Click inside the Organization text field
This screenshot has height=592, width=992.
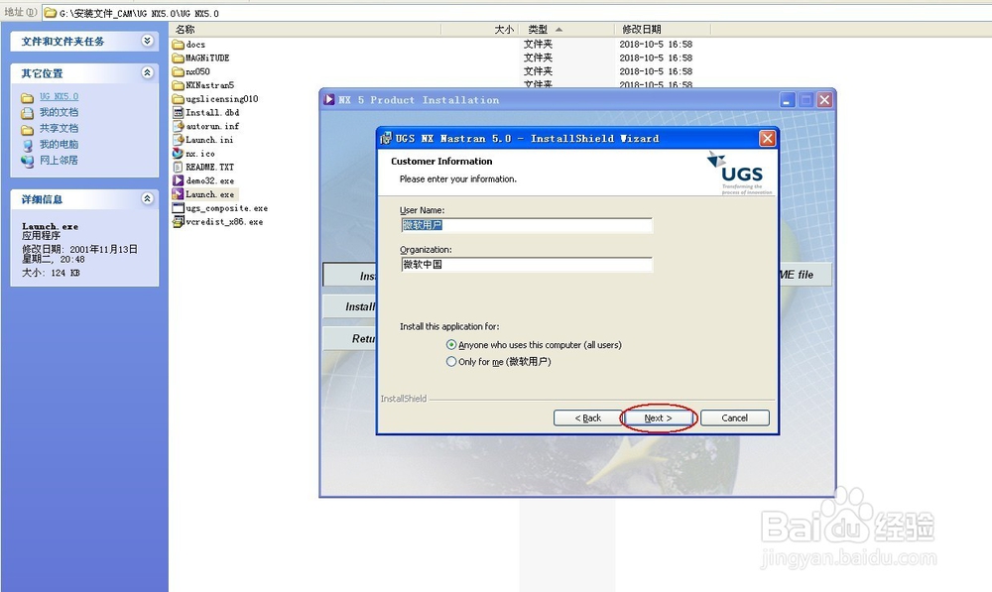[x=526, y=264]
